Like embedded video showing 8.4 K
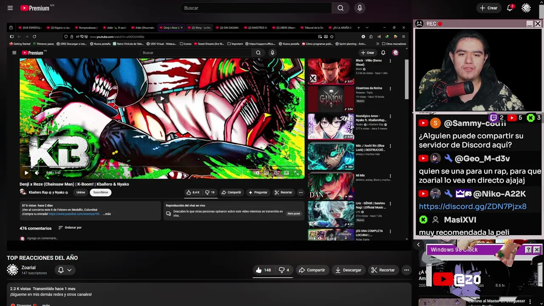This screenshot has height=306, width=544. tap(193, 193)
